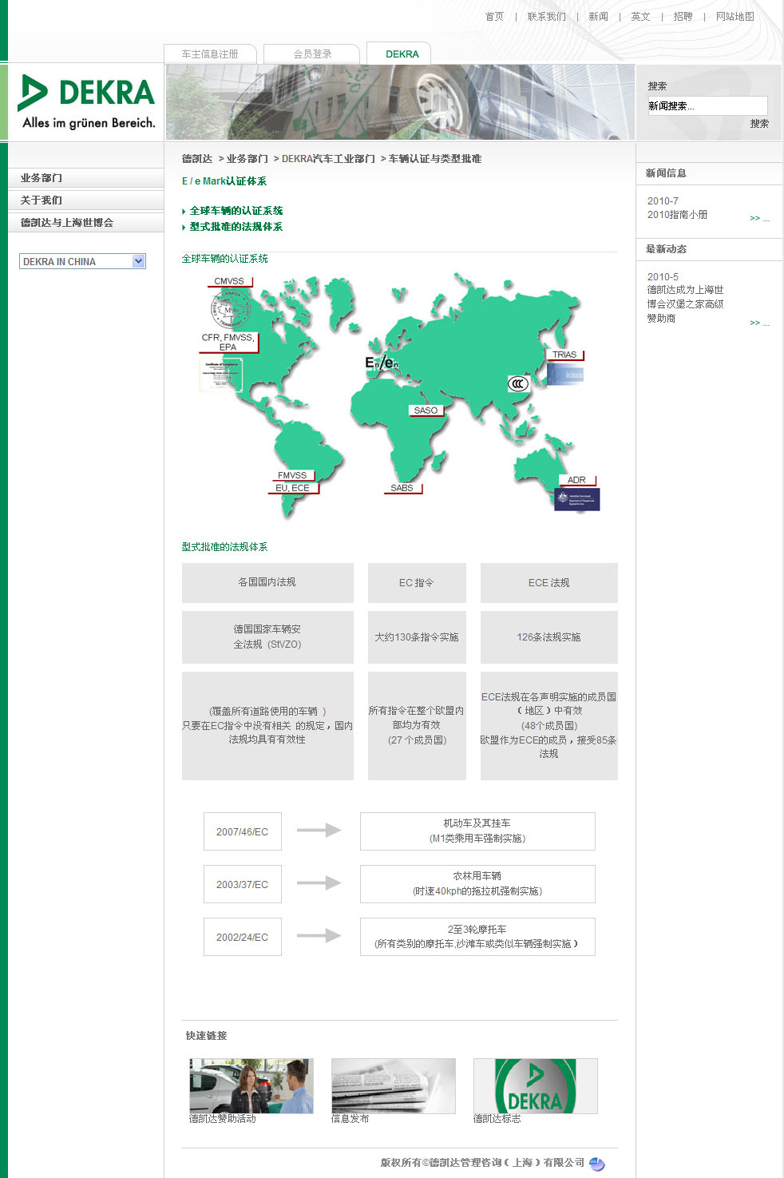Switch to 会员登录 tab
This screenshot has width=784, height=1178.
click(x=312, y=54)
